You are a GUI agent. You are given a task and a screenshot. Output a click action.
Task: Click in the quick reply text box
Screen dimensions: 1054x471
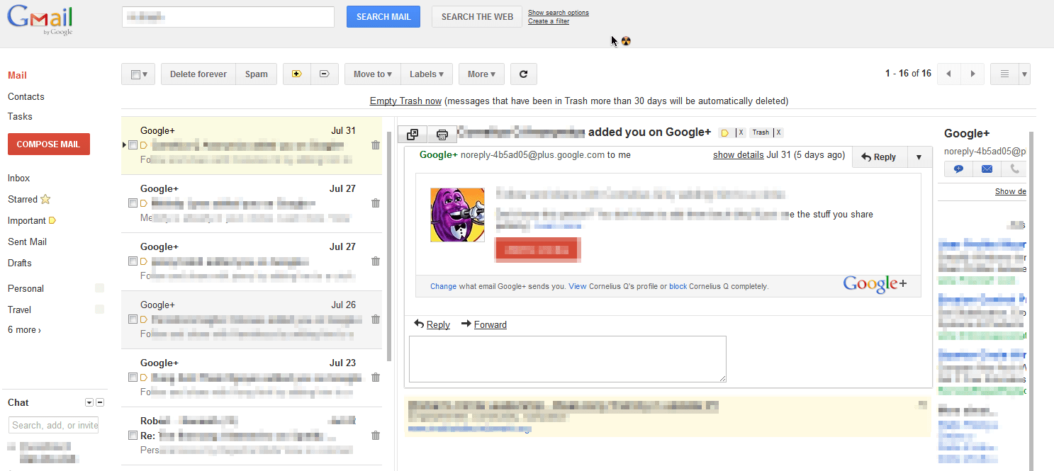(568, 359)
